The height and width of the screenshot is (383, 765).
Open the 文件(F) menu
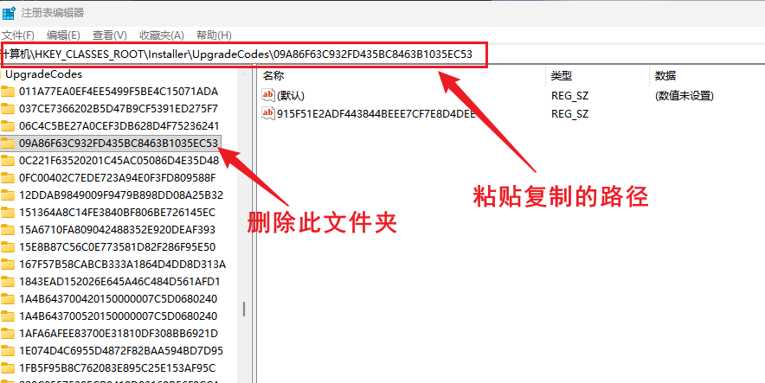17,35
